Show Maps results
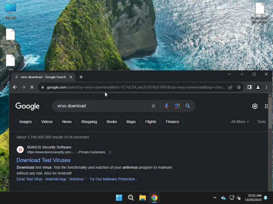 pyautogui.click(x=131, y=122)
